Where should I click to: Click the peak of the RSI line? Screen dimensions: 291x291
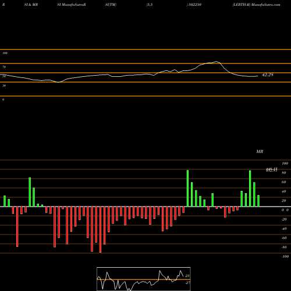(x=217, y=62)
